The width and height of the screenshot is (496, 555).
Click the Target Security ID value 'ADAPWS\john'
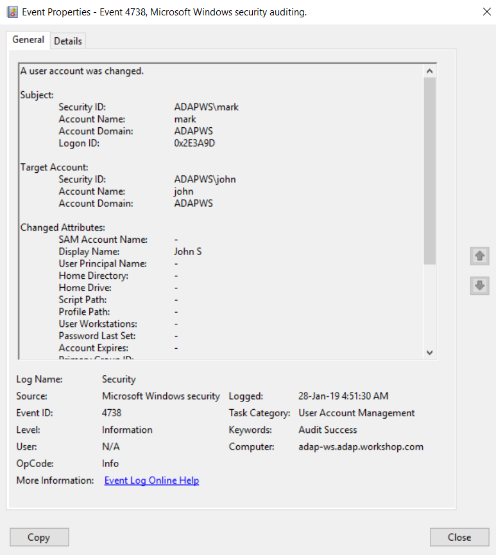tap(205, 179)
